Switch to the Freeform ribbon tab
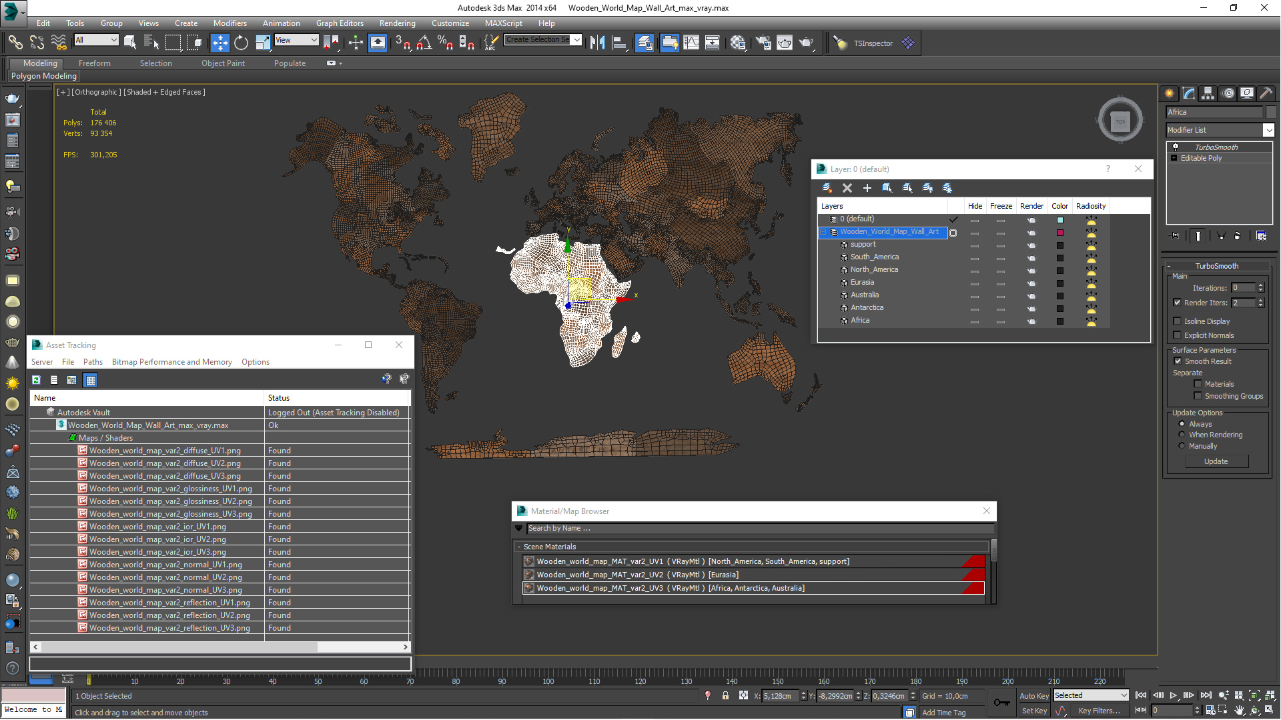1281x720 pixels. click(x=94, y=63)
